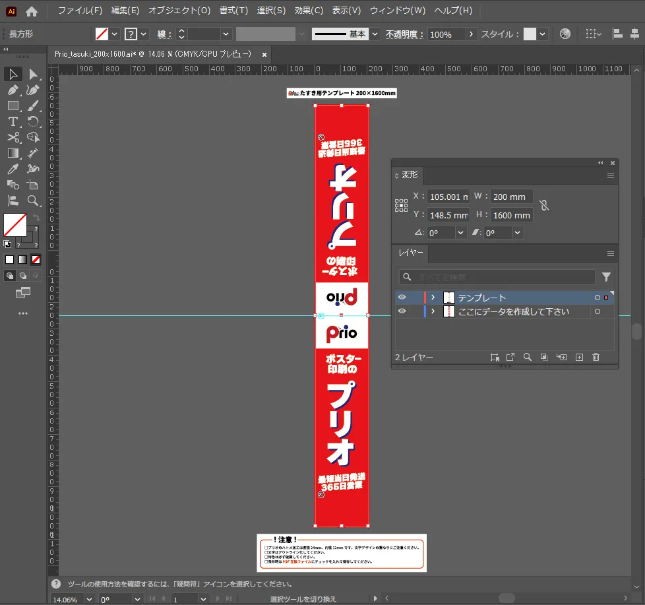Toggle constrain width and height proportions
Image resolution: width=645 pixels, height=605 pixels.
544,205
